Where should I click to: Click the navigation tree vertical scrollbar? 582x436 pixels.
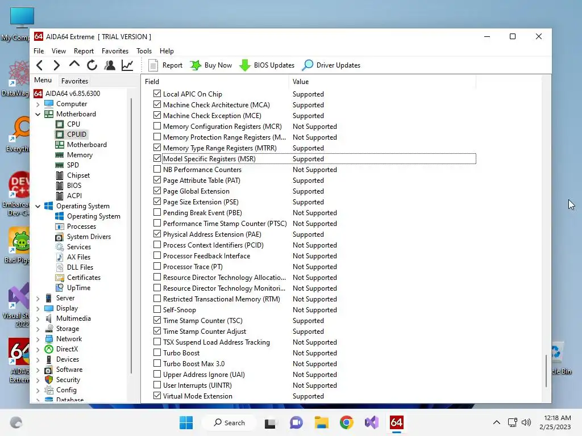point(131,236)
